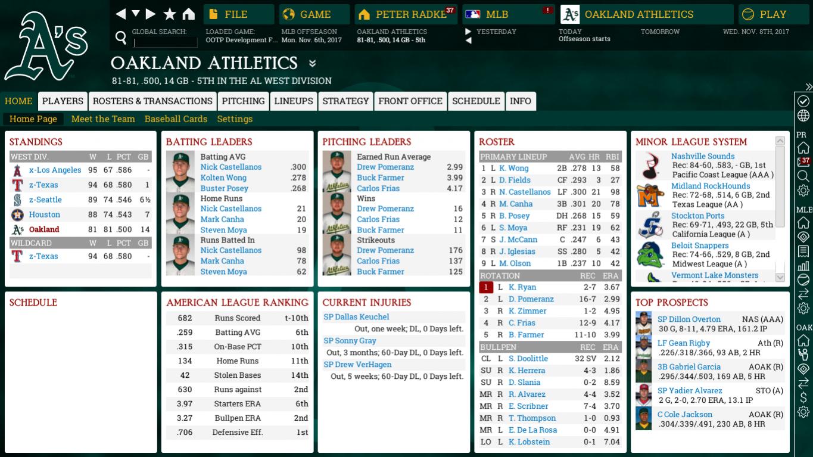The image size is (813, 457).
Task: Collapse the right sidebar with the double chevron
Action: (807, 86)
